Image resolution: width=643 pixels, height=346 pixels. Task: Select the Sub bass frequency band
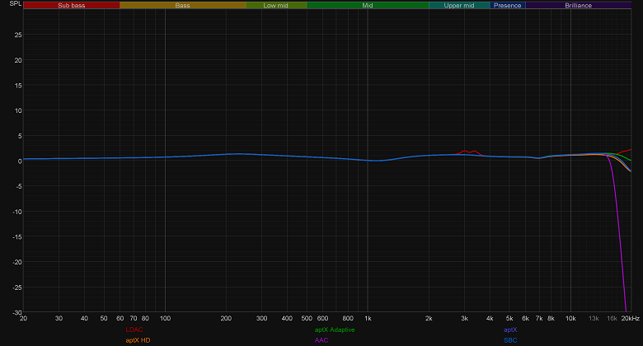tap(72, 5)
